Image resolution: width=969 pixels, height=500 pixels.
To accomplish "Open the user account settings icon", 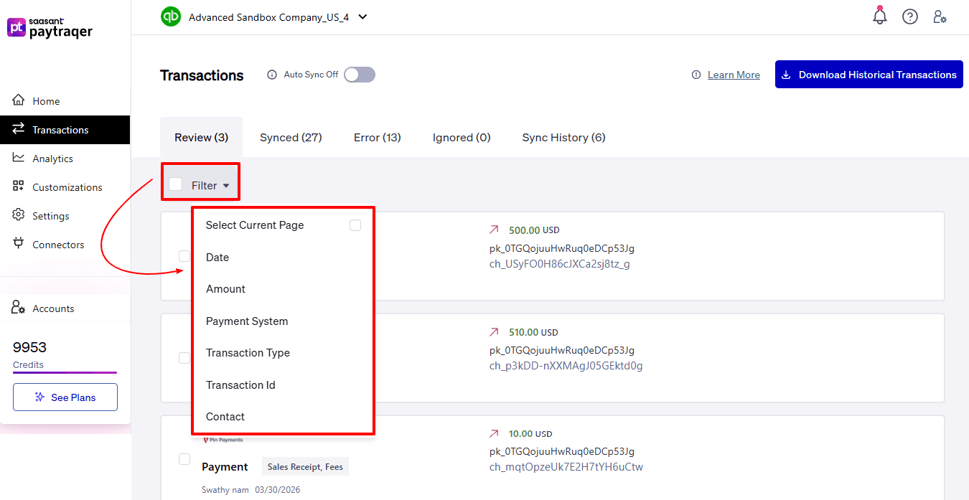I will point(940,16).
